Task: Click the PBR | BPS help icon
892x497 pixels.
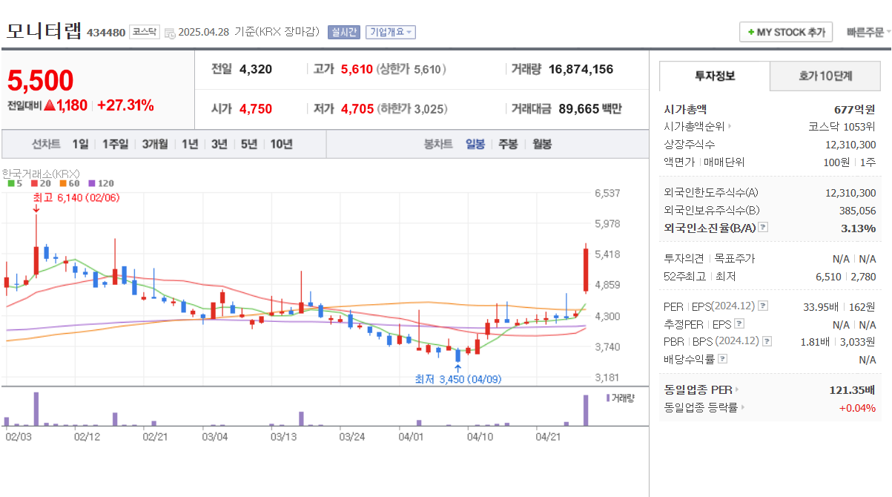Action: point(766,342)
